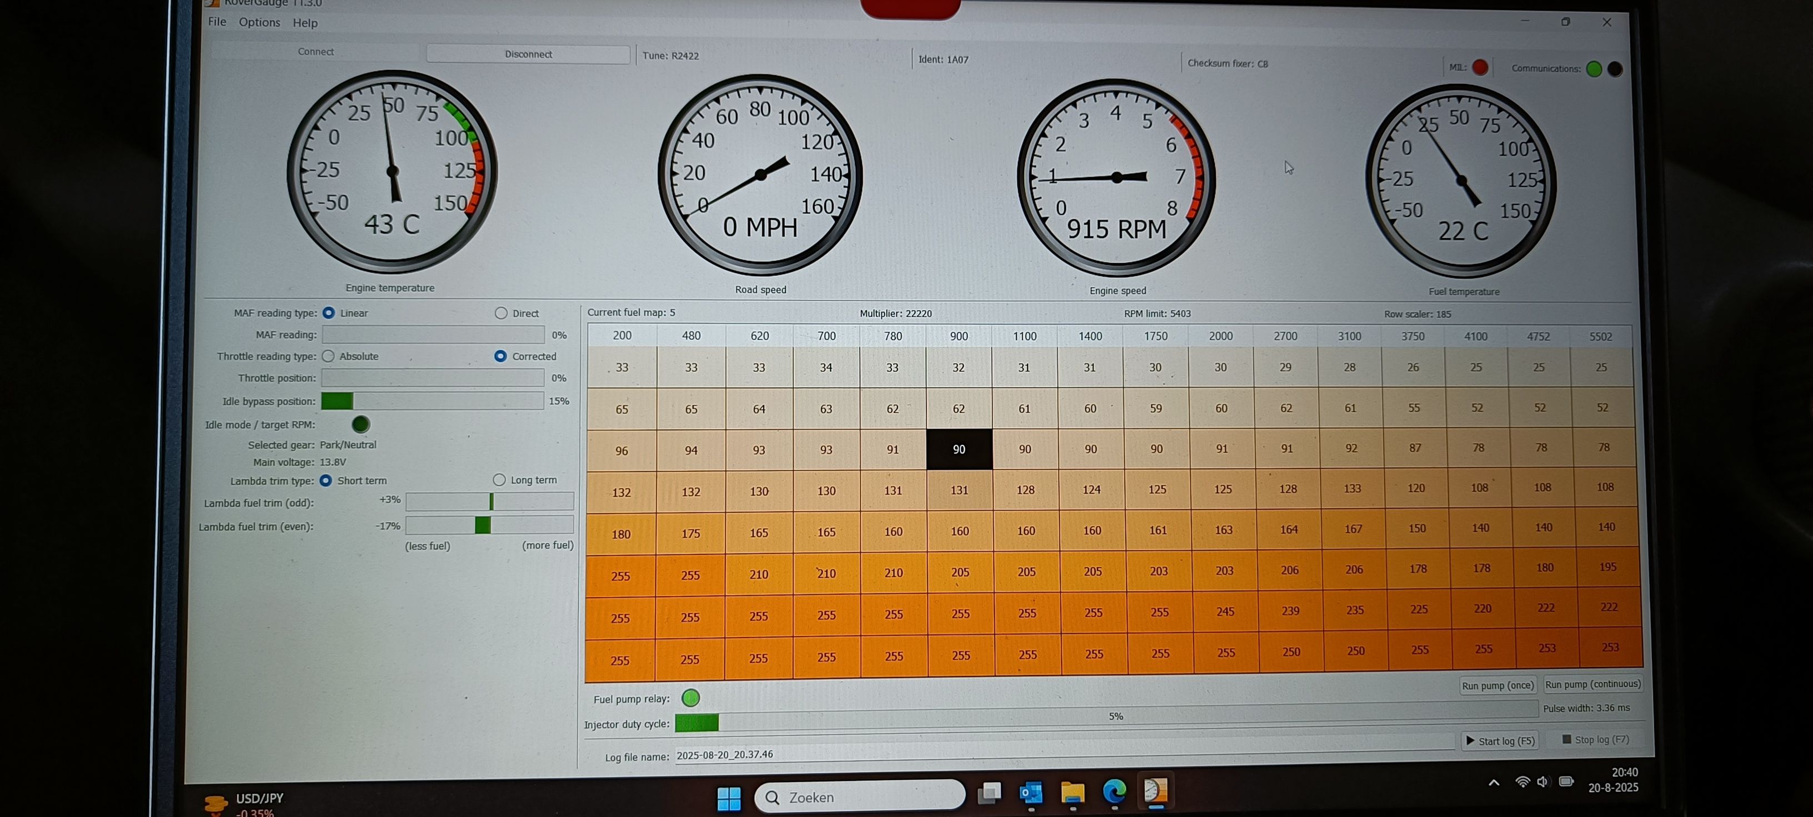Open Microsoft Edge from taskbar
The width and height of the screenshot is (1813, 817).
coord(1114,791)
